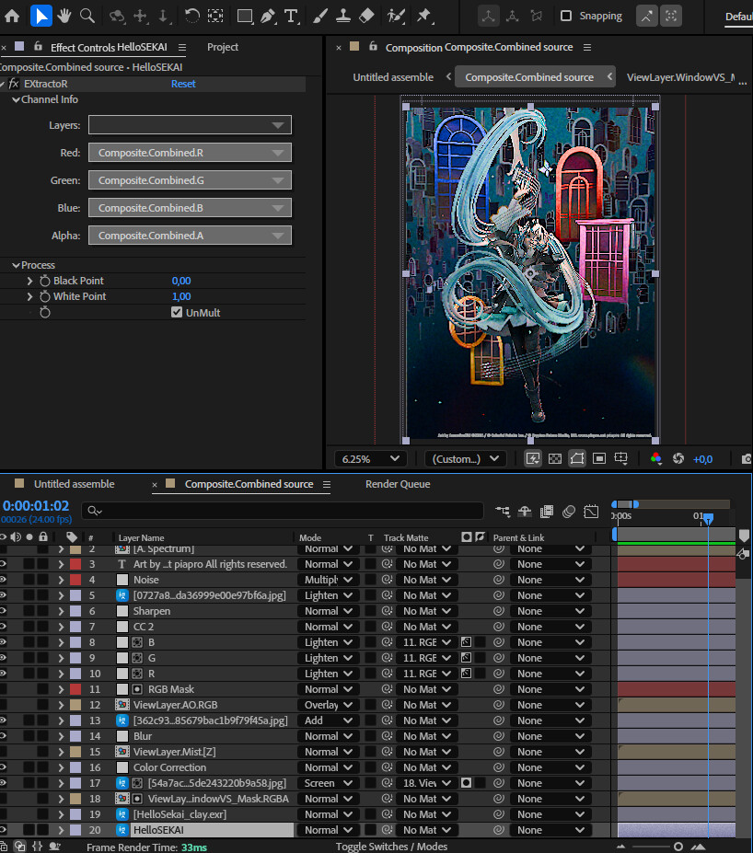Enable the Snapping checkbox
Screen dimensions: 753x853
(x=566, y=16)
